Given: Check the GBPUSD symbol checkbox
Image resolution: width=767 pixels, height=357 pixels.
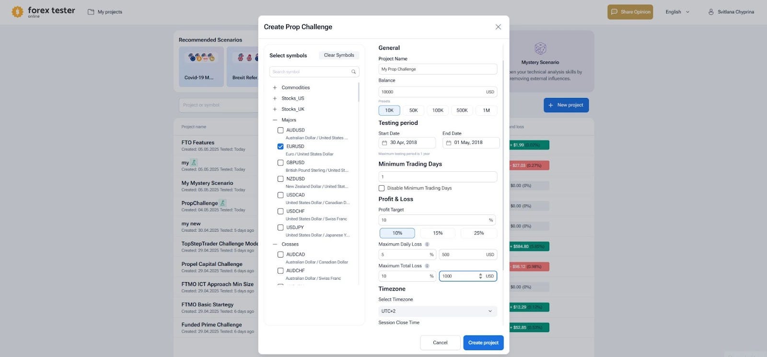Looking at the screenshot, I should pos(280,163).
